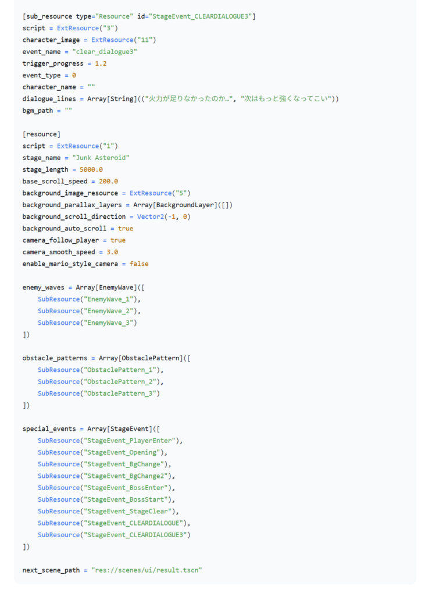Click the enable_mario_style_camera false value
This screenshot has width=425, height=596.
click(x=139, y=264)
